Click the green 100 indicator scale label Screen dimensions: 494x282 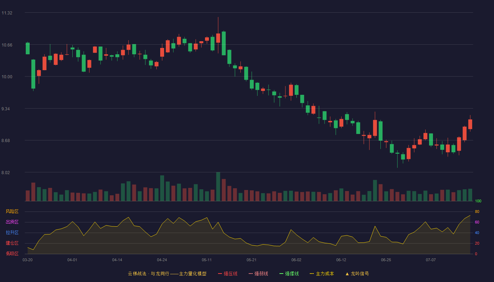[x=478, y=201]
